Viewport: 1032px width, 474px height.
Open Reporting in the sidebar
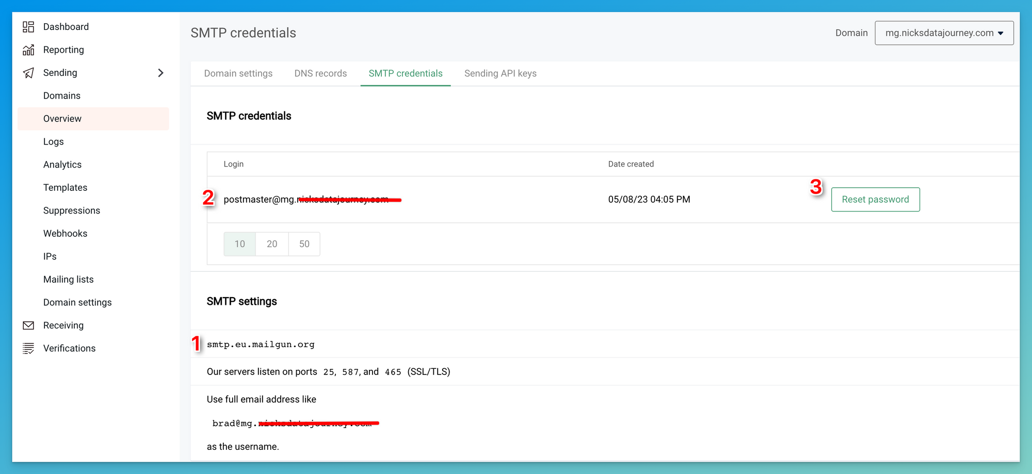coord(63,50)
